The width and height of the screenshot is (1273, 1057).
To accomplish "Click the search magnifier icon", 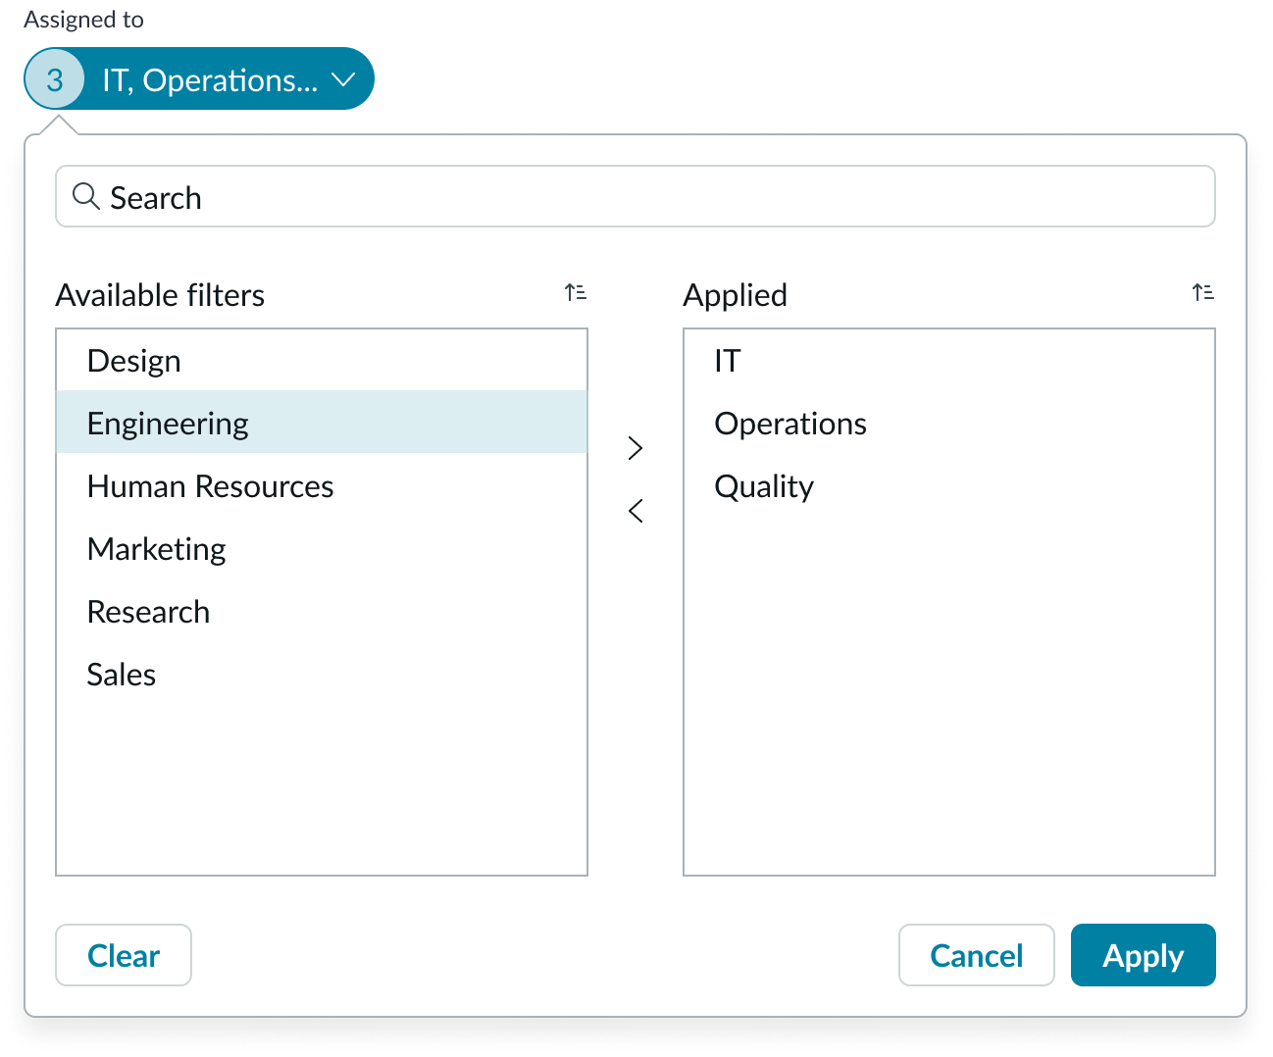I will point(85,197).
